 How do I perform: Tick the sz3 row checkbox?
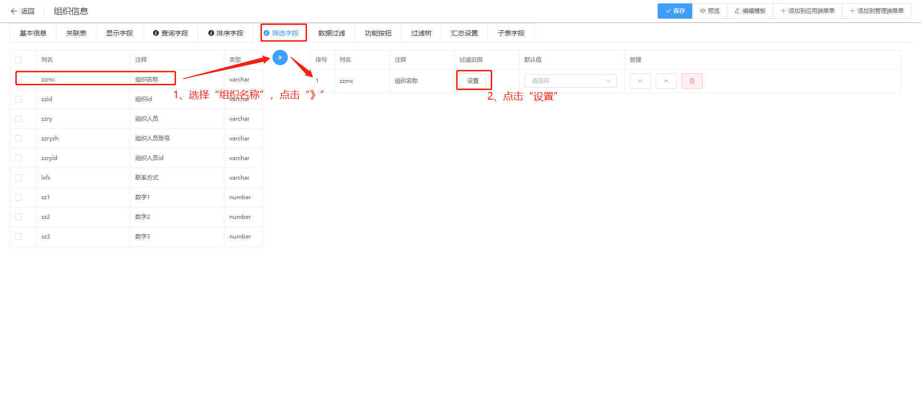18,237
